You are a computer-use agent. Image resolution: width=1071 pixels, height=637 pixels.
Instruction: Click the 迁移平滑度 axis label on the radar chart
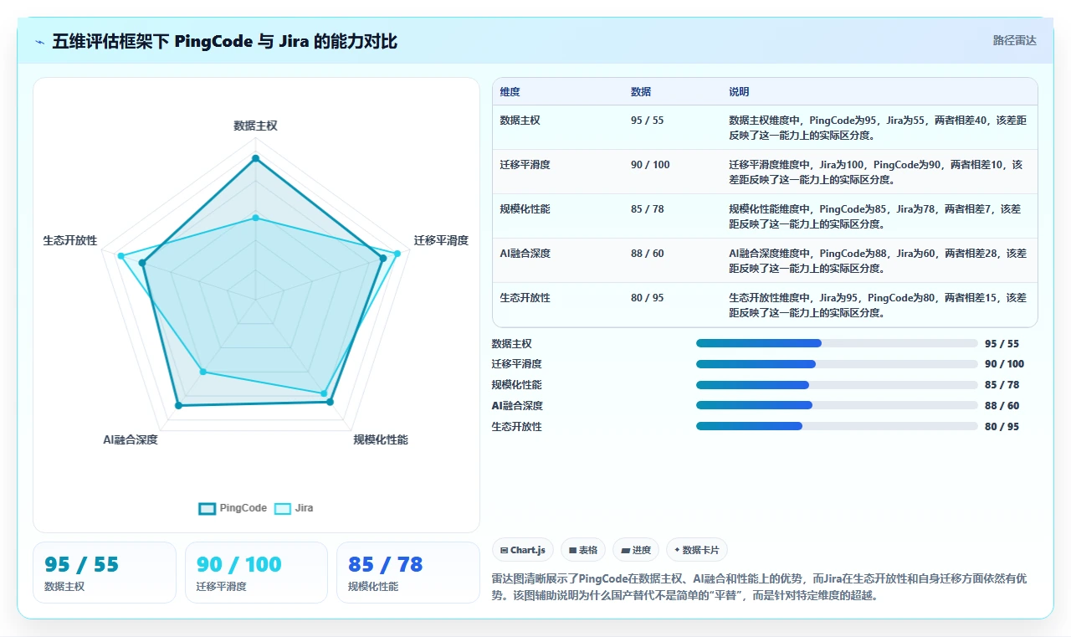tap(441, 240)
